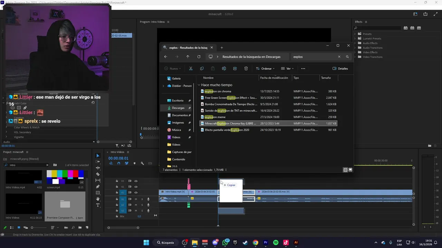Select the Selection tool in Premiere toolbar
442x248 pixels.
(x=98, y=156)
